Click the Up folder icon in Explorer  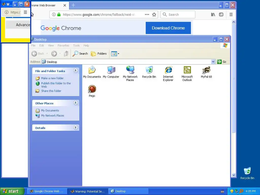[x=66, y=54]
